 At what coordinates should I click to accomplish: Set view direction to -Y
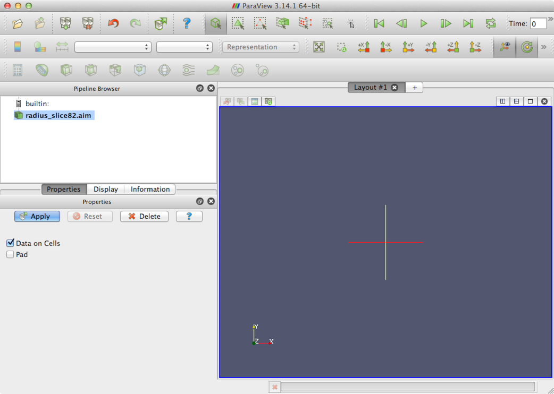click(431, 47)
